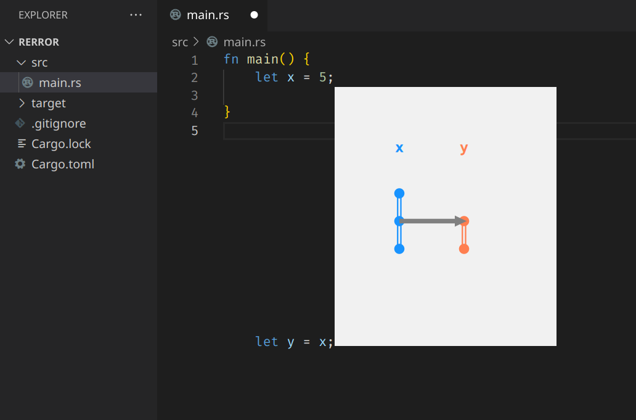Switch to the main.rs editor tab
The width and height of the screenshot is (636, 420).
click(x=207, y=15)
